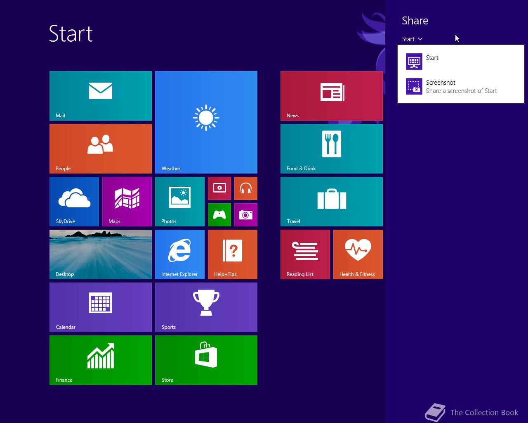
Task: Open the small Music headphones tile
Action: coord(246,188)
